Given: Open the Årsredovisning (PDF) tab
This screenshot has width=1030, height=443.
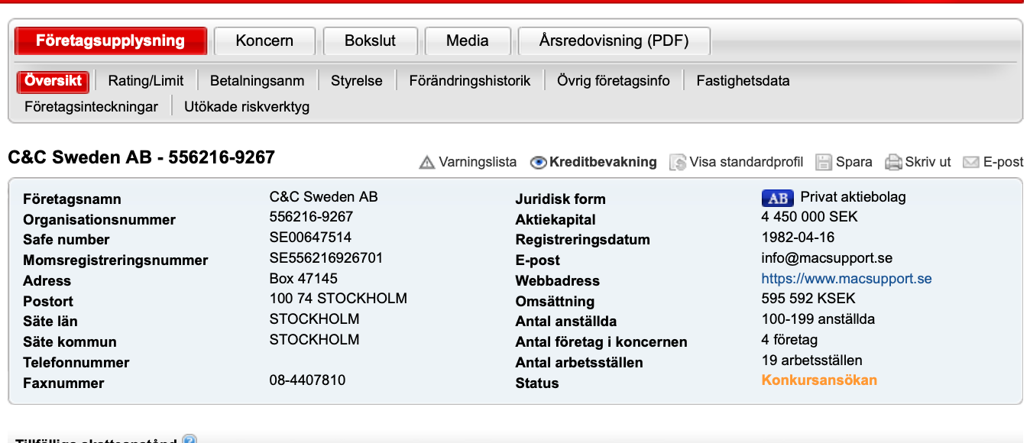Looking at the screenshot, I should (x=614, y=41).
